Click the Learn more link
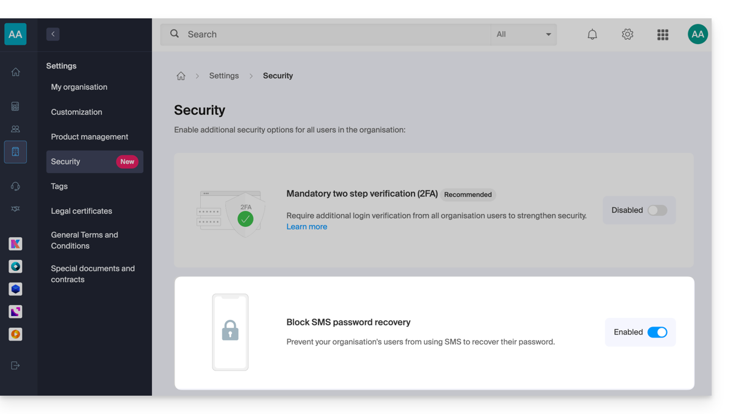Screen dimensions: 730x414 307,227
